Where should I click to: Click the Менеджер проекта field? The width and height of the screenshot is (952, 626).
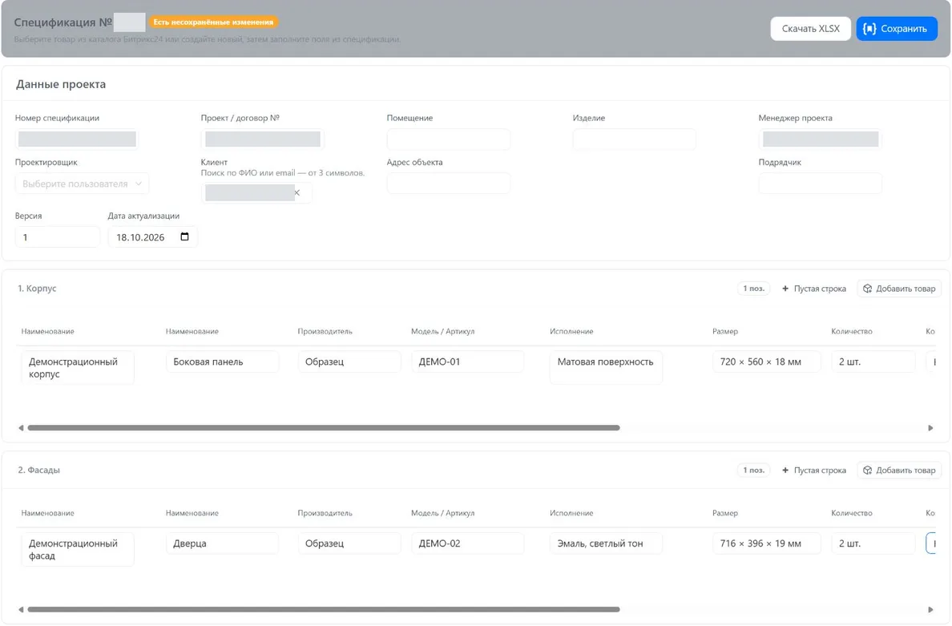(821, 139)
